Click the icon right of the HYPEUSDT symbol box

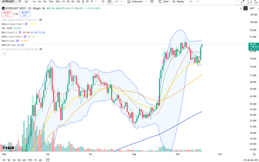click(x=20, y=2)
